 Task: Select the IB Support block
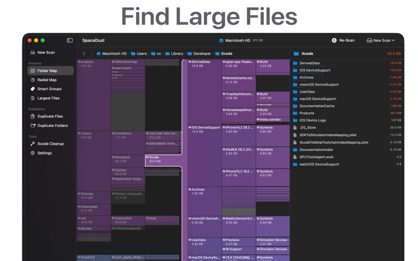point(239,251)
